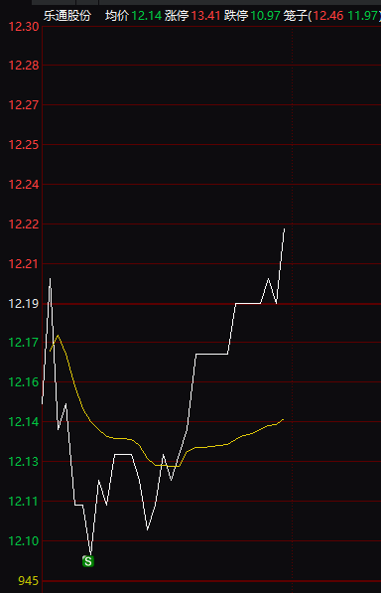381x593 pixels.
Task: Click the 12.10 price axis label
Action: [x=24, y=540]
